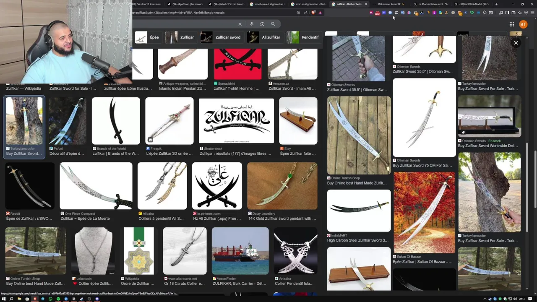537x302 pixels.
Task: Open the Daizy Jewellery gold pendant image
Action: 282,186
